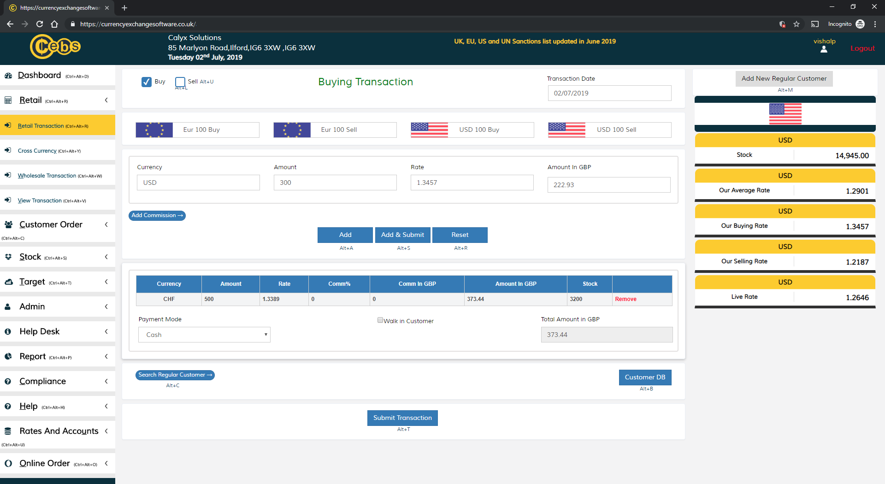Tick the Walk in Customer checkbox
The width and height of the screenshot is (885, 484).
380,320
